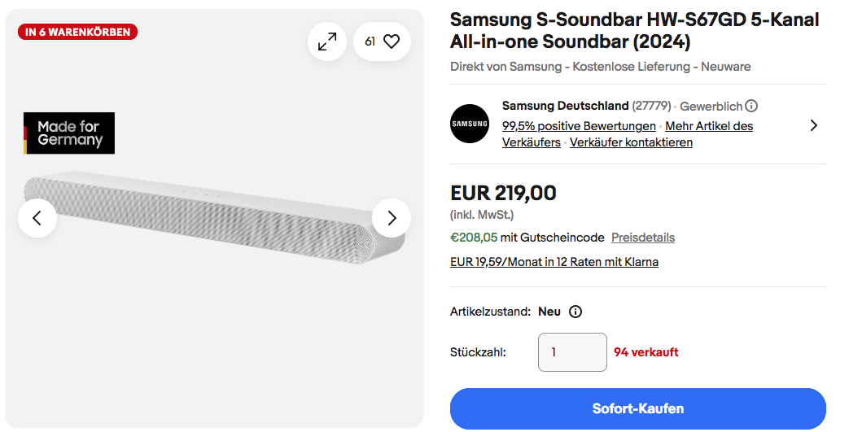Click the In 6 Warenkörben badge

tap(78, 33)
